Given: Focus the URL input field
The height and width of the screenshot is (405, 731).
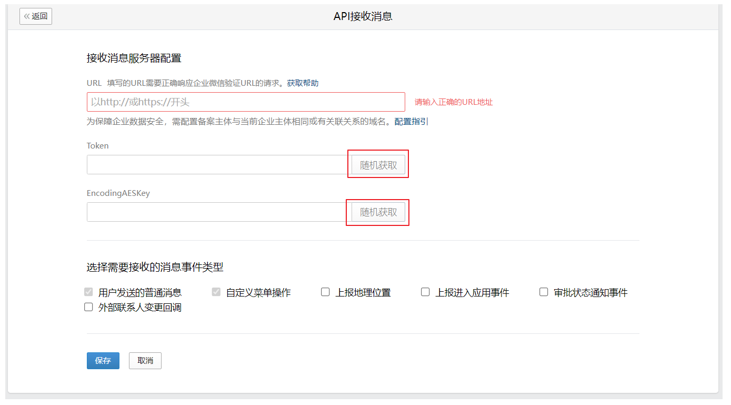Looking at the screenshot, I should click(x=245, y=102).
